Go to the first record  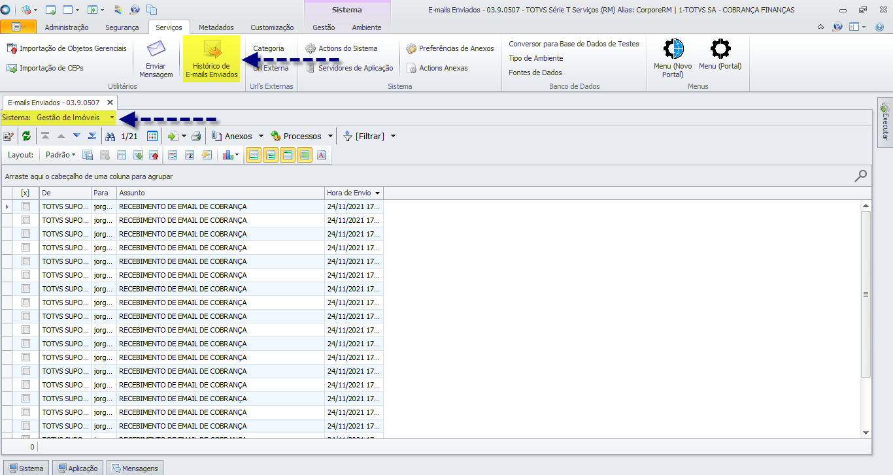[45, 136]
